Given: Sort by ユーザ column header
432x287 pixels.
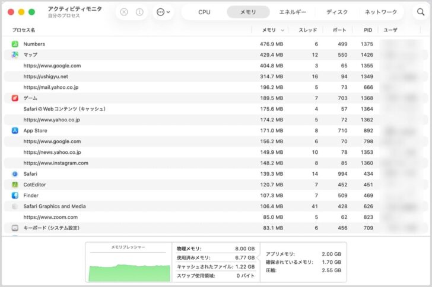Looking at the screenshot, I should point(390,30).
